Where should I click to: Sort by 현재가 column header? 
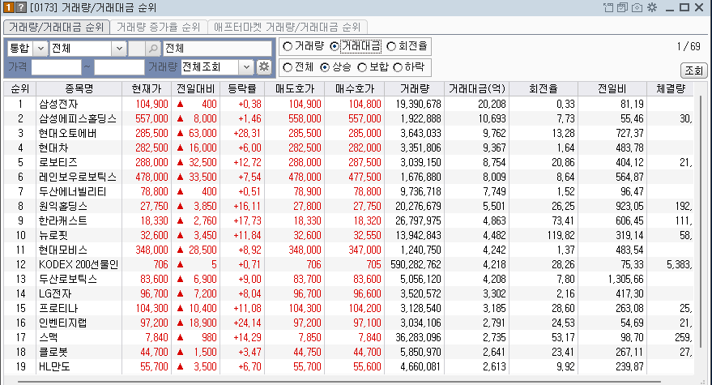tap(147, 88)
